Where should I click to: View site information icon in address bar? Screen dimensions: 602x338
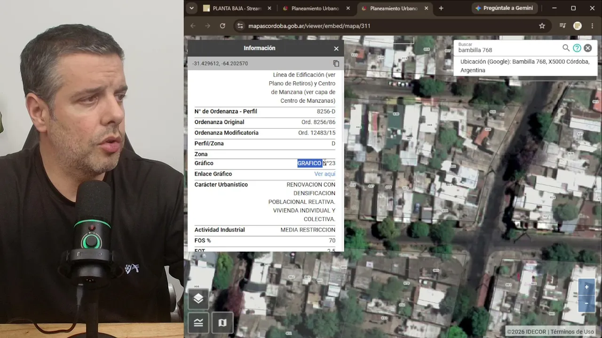(x=240, y=26)
